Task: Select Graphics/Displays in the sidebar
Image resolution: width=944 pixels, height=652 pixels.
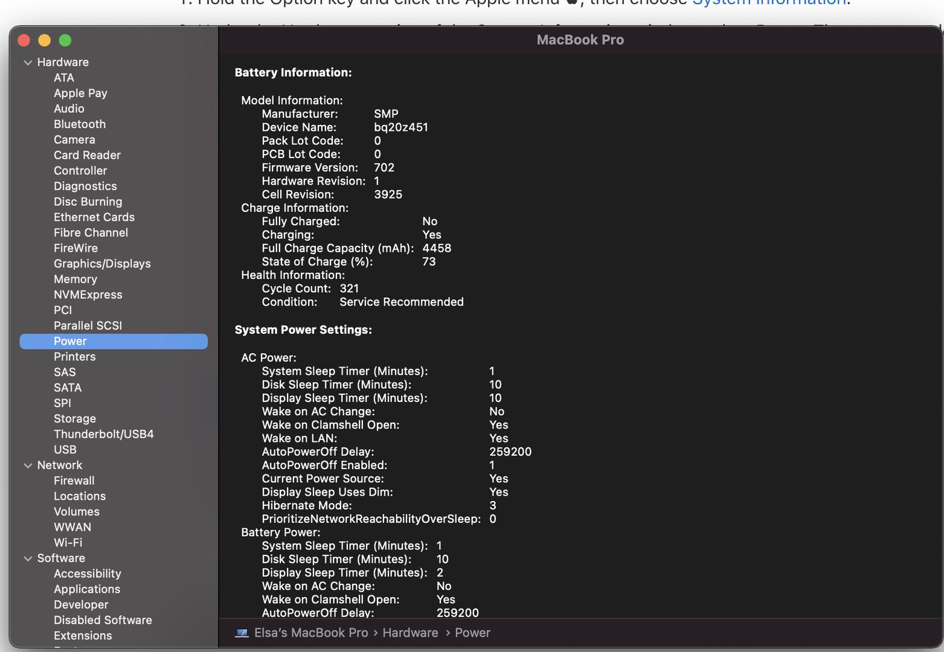Action: click(102, 264)
